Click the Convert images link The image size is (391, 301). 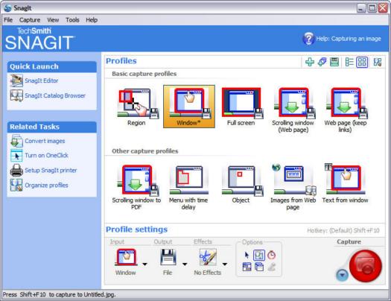pyautogui.click(x=45, y=141)
